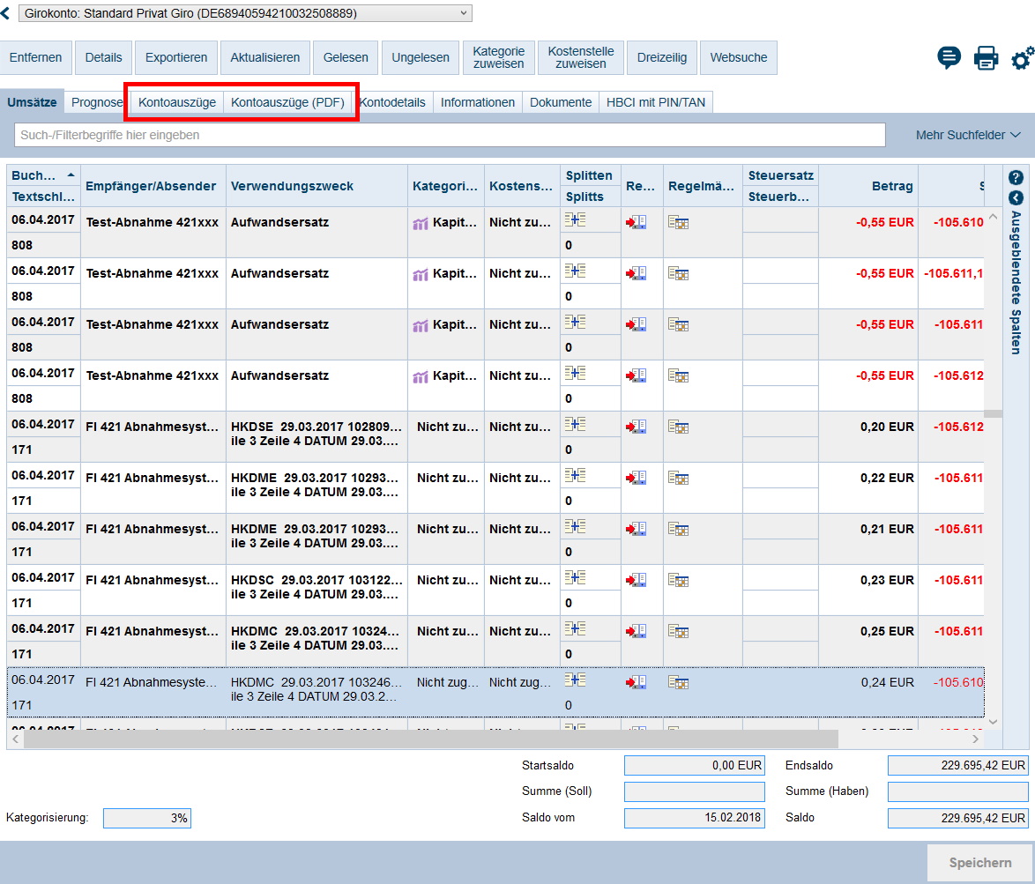Click the help question mark icon
Viewport: 1035px width, 884px height.
[1016, 177]
